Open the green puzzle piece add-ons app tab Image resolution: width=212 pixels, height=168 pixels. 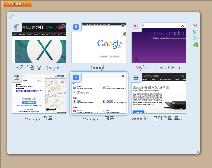[x=195, y=45]
